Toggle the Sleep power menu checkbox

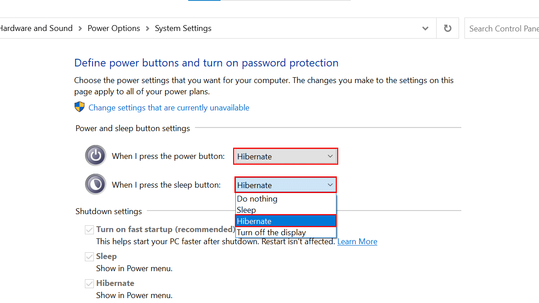pyautogui.click(x=89, y=257)
